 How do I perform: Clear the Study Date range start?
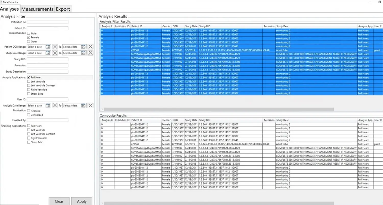tap(55, 53)
